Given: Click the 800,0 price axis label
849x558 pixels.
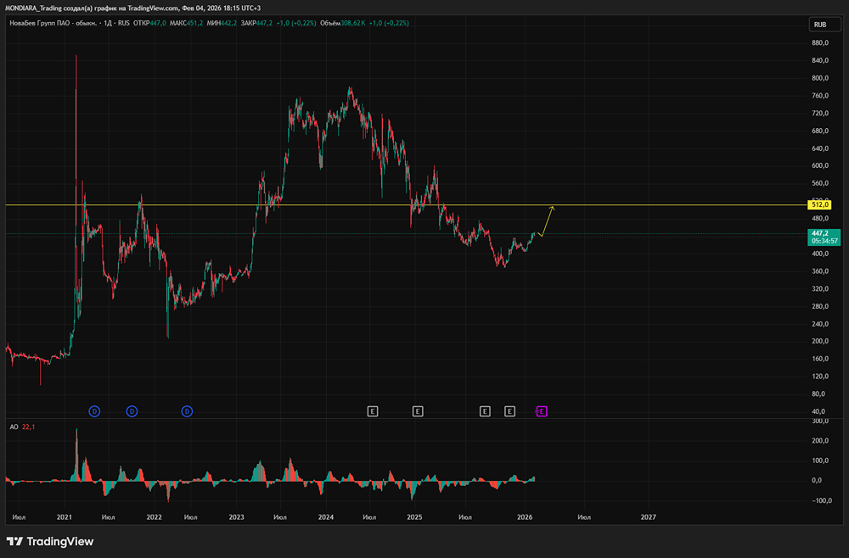Looking at the screenshot, I should pyautogui.click(x=820, y=78).
